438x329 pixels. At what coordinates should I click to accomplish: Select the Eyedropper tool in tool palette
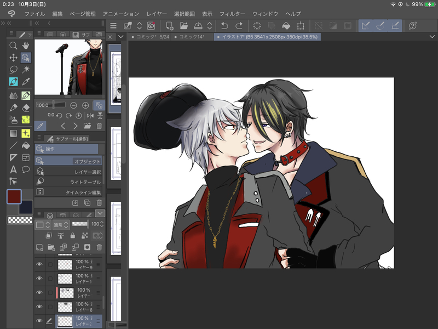tap(26, 81)
